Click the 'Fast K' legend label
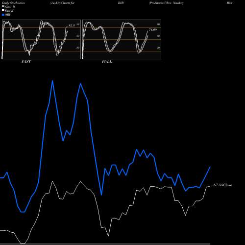This screenshot has width=245, height=245. (x=9, y=11)
